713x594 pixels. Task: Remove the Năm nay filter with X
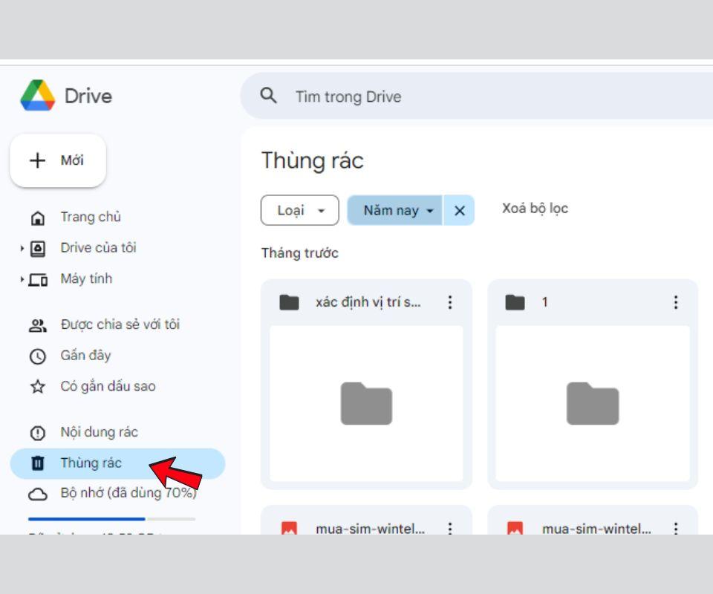pos(459,211)
